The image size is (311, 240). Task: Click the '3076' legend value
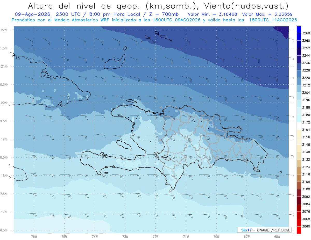coord(306,212)
